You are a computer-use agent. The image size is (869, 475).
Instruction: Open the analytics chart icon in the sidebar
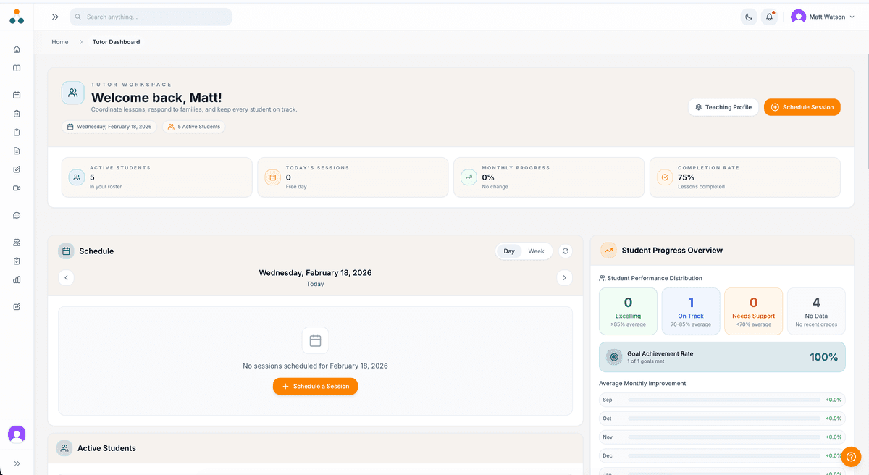[x=16, y=279]
